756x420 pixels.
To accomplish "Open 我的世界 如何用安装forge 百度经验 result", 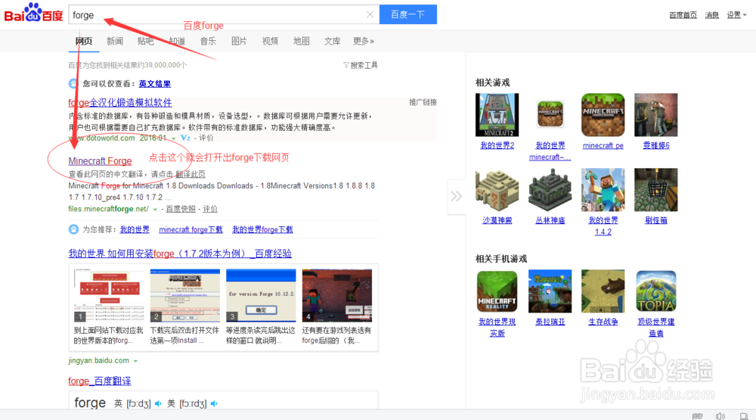I will 180,254.
